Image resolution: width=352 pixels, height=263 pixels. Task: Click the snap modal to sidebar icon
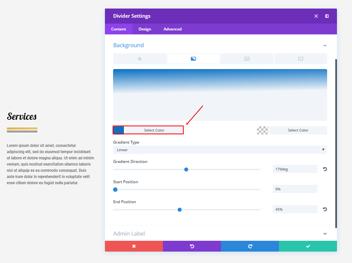click(x=327, y=16)
